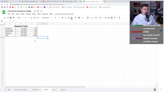This screenshot has width=164, height=92.
Task: Print the spreadsheet with printer icon
Action: coord(11,18)
